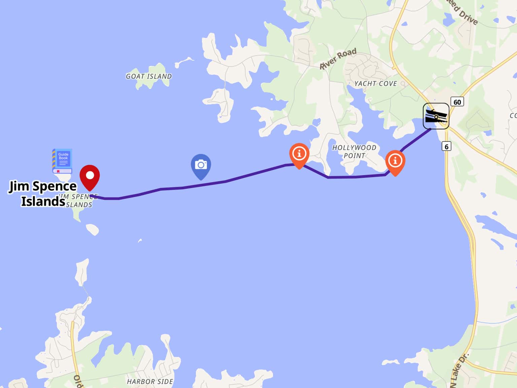Click the italic Jim Spence Islands map label
This screenshot has height=388, width=517.
click(78, 201)
